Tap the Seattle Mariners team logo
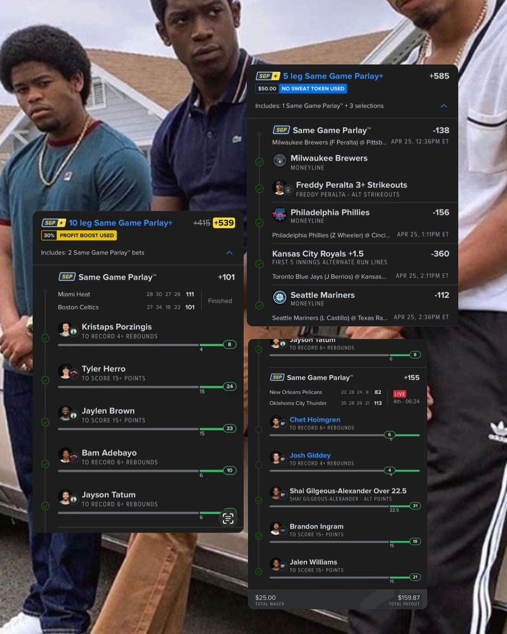The width and height of the screenshot is (507, 634). point(280,297)
